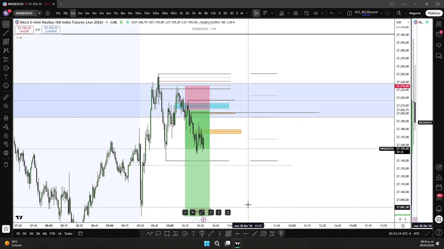
Task: Select the zoom-in magnifier tool
Action: click(x=6, y=106)
